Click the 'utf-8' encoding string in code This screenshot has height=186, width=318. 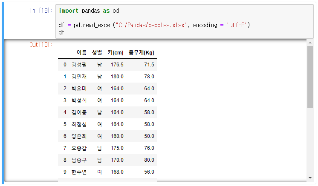pos(237,25)
